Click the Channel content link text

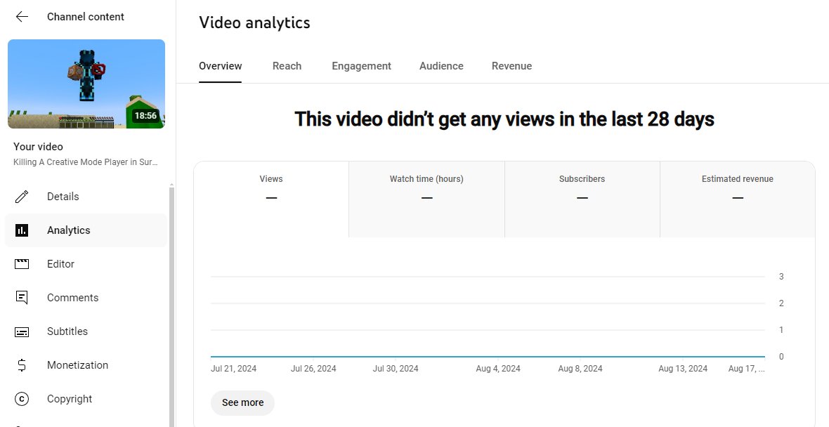pyautogui.click(x=86, y=17)
